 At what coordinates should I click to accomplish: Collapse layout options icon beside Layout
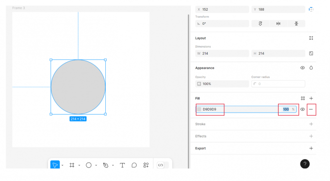[311, 38]
